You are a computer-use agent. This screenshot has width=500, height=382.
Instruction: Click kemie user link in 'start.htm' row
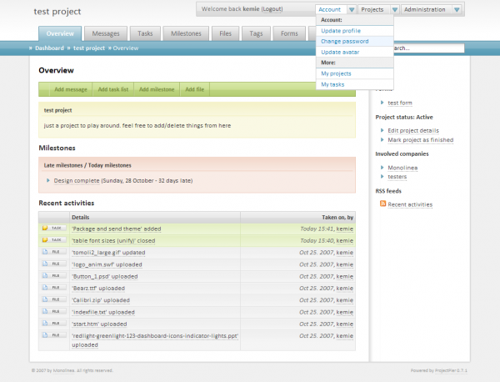(345, 324)
